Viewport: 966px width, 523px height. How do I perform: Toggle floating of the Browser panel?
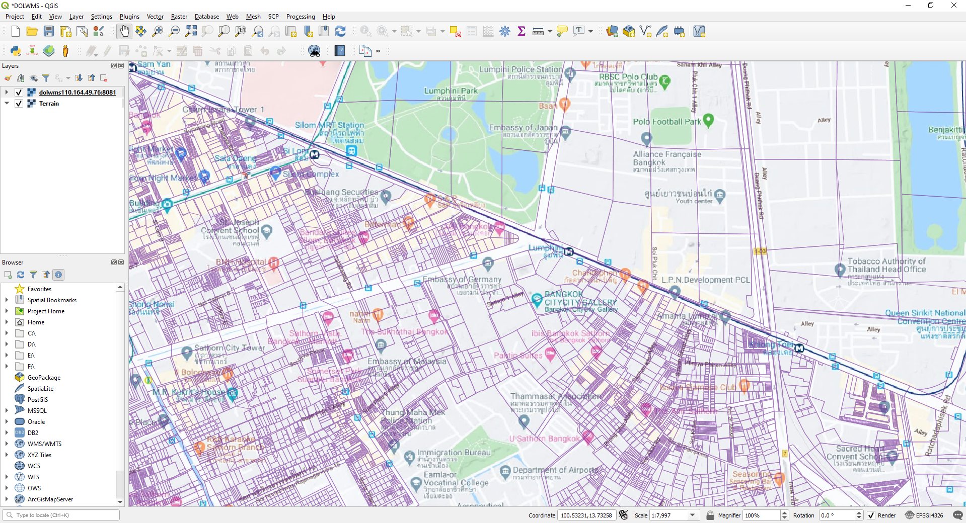[x=114, y=263]
